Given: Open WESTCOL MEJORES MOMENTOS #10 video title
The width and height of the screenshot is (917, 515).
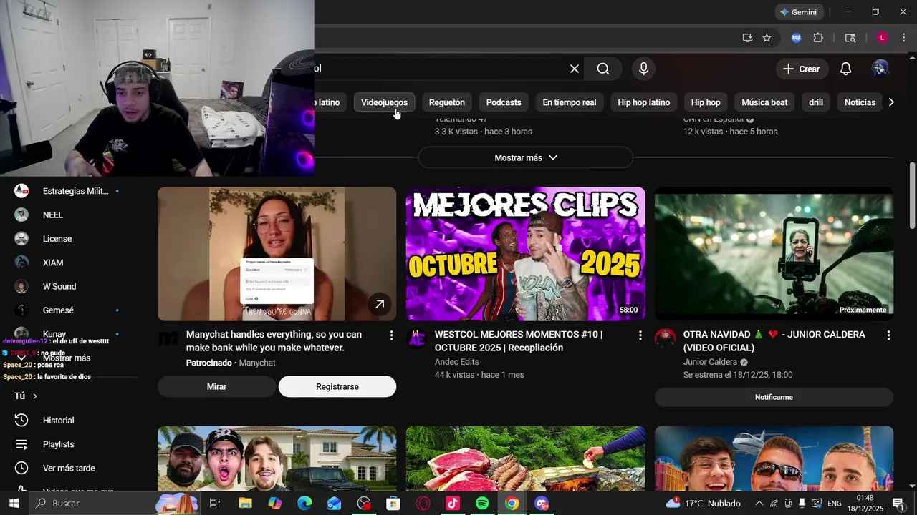Looking at the screenshot, I should coord(519,341).
